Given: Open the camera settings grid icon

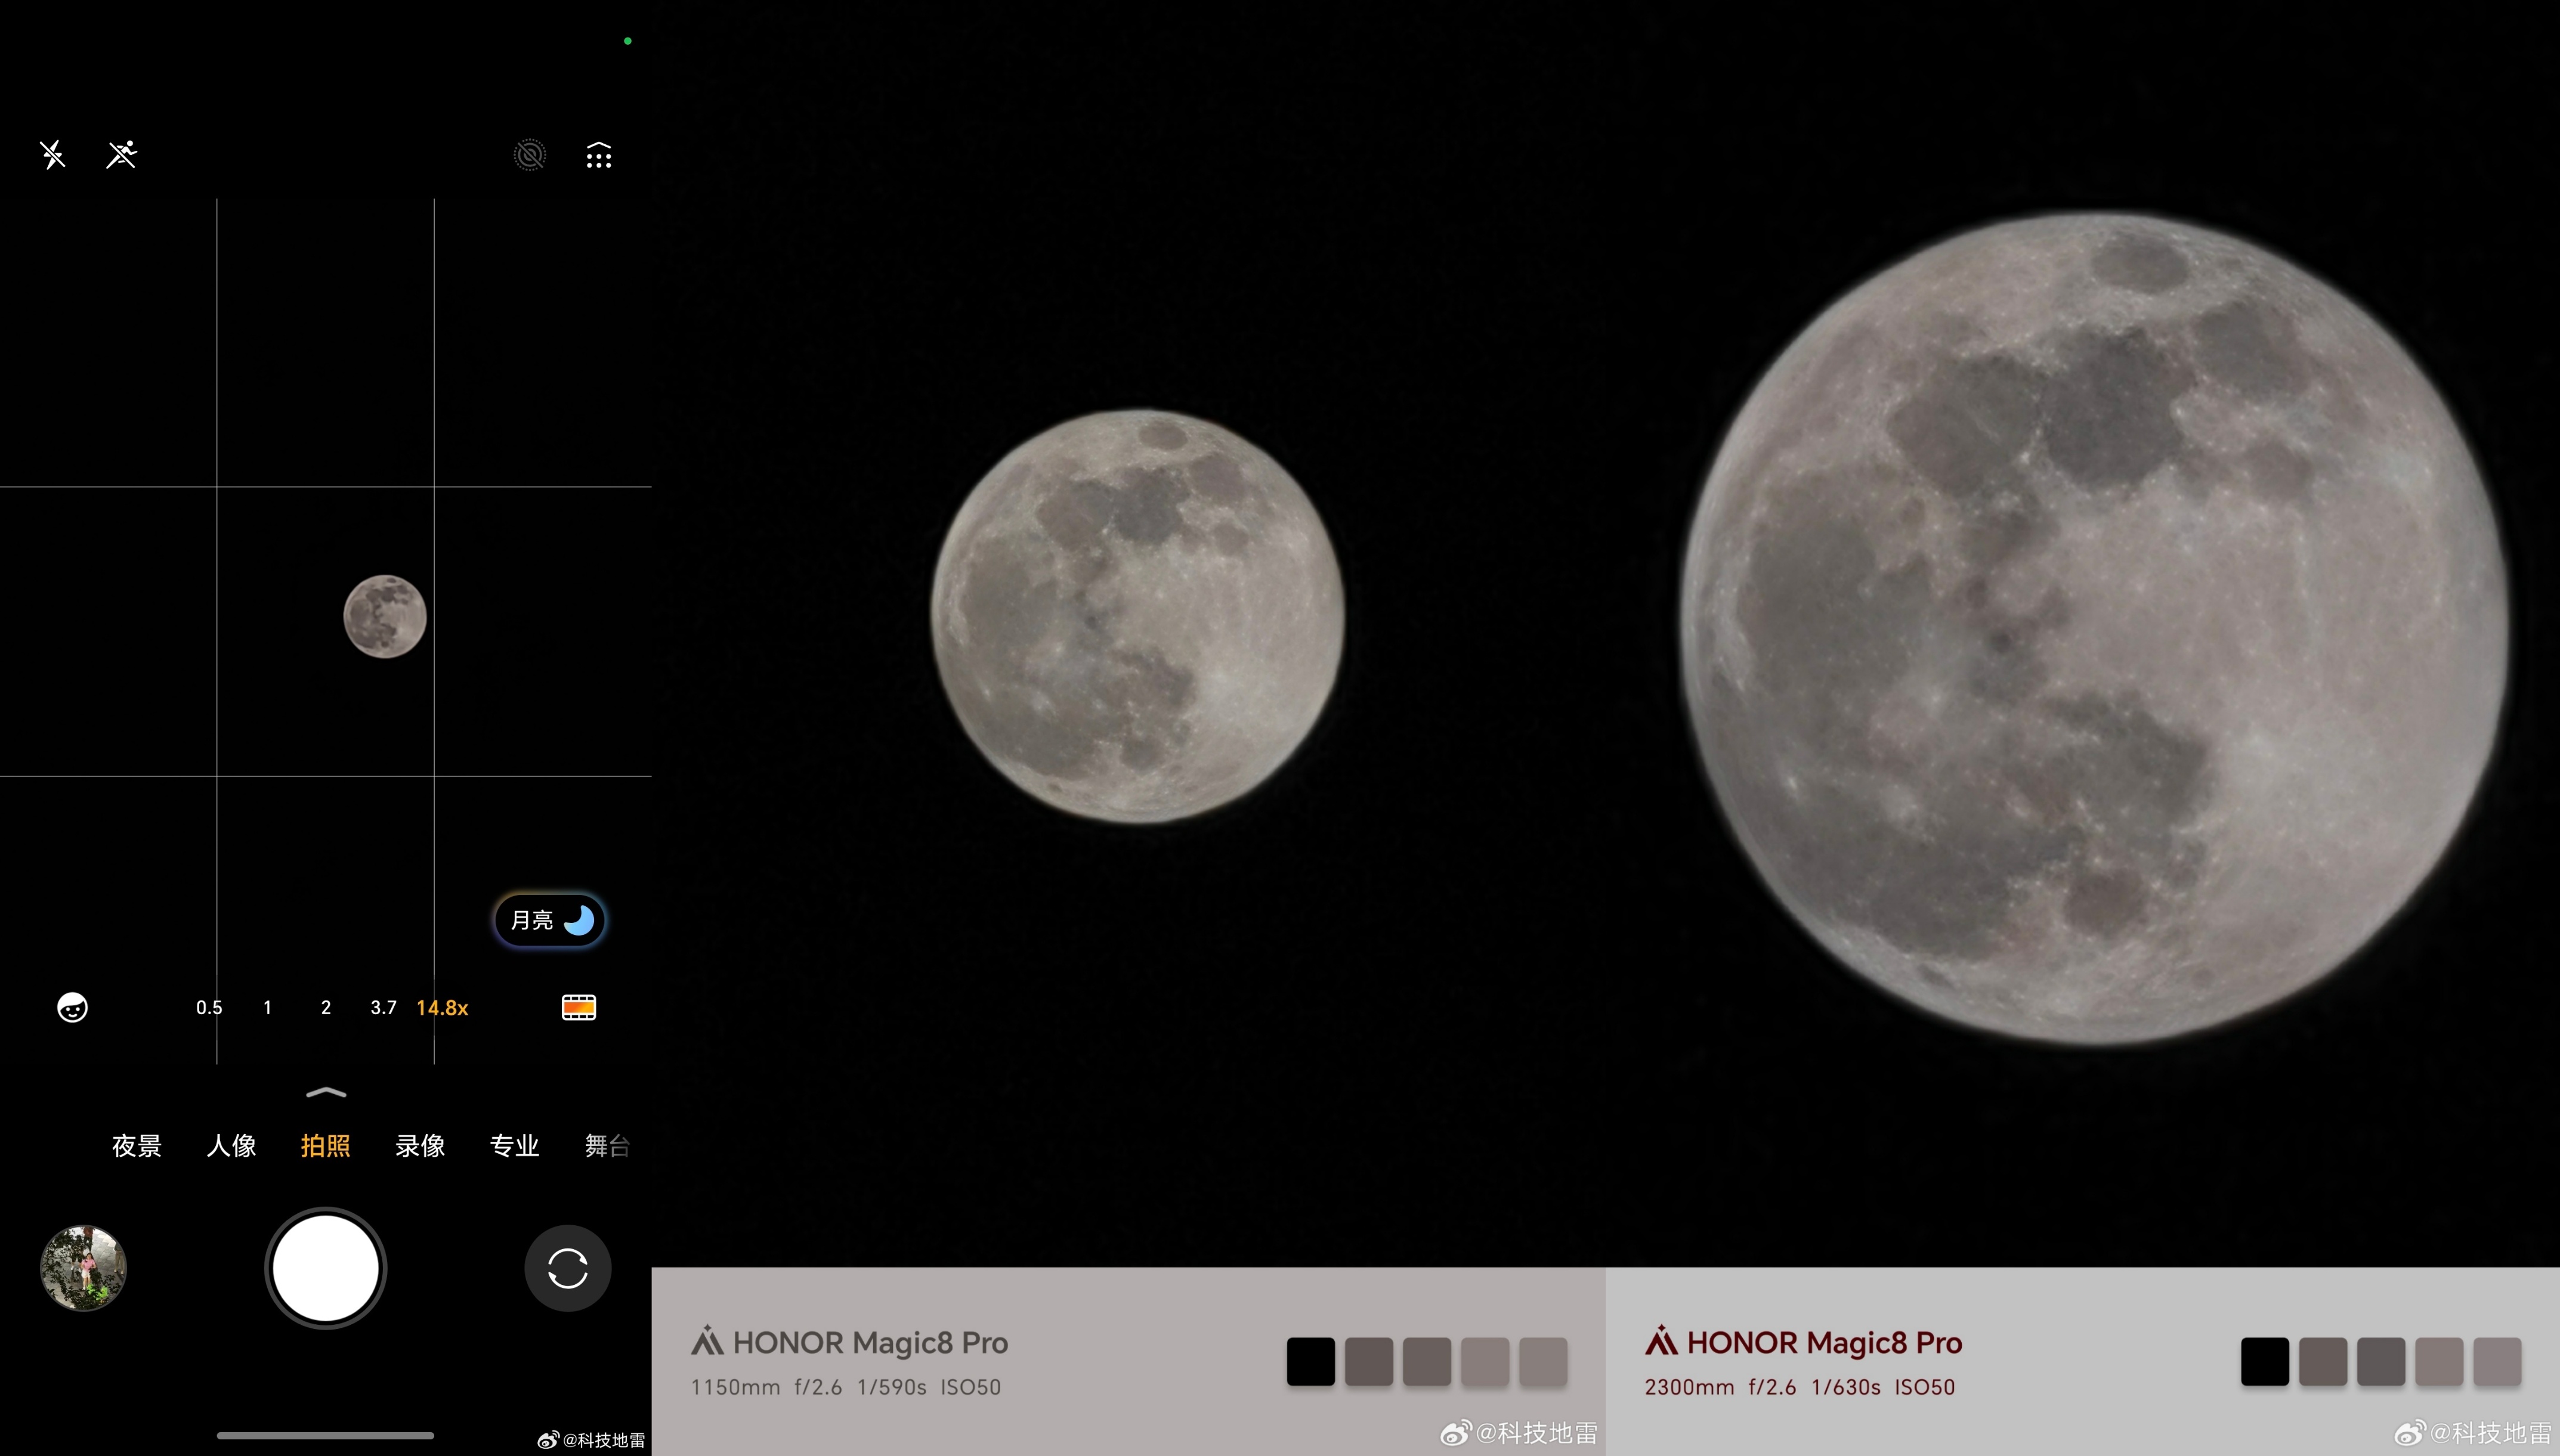Looking at the screenshot, I should point(598,155).
